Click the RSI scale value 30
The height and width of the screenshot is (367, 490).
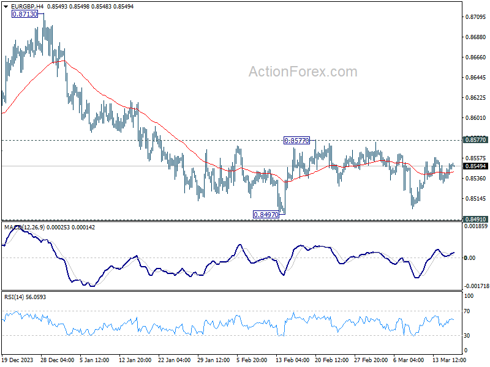click(467, 336)
